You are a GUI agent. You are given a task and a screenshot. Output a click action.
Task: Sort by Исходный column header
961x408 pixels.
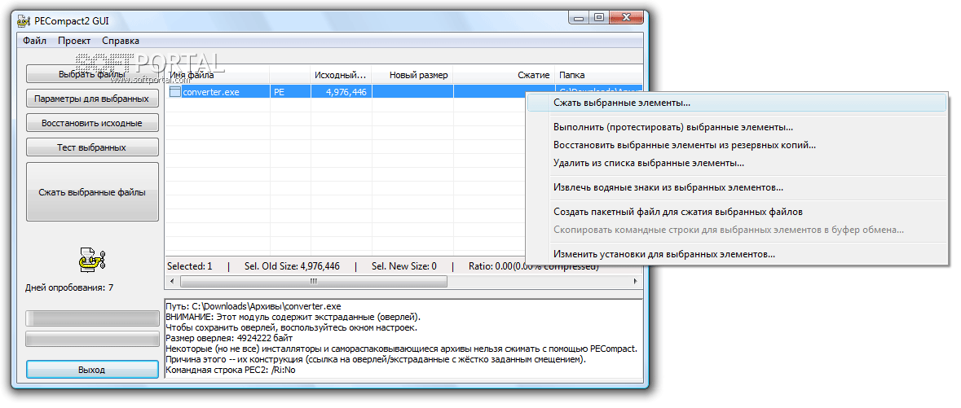(x=341, y=76)
